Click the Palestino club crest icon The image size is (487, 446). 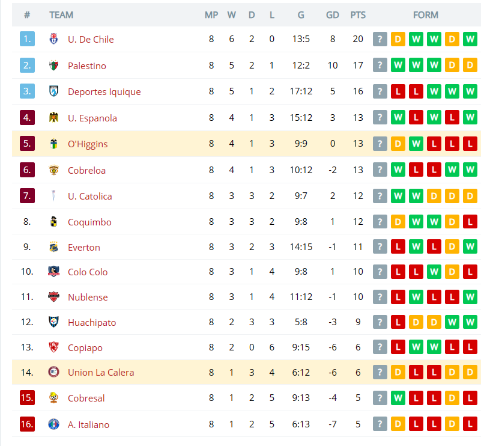53,66
